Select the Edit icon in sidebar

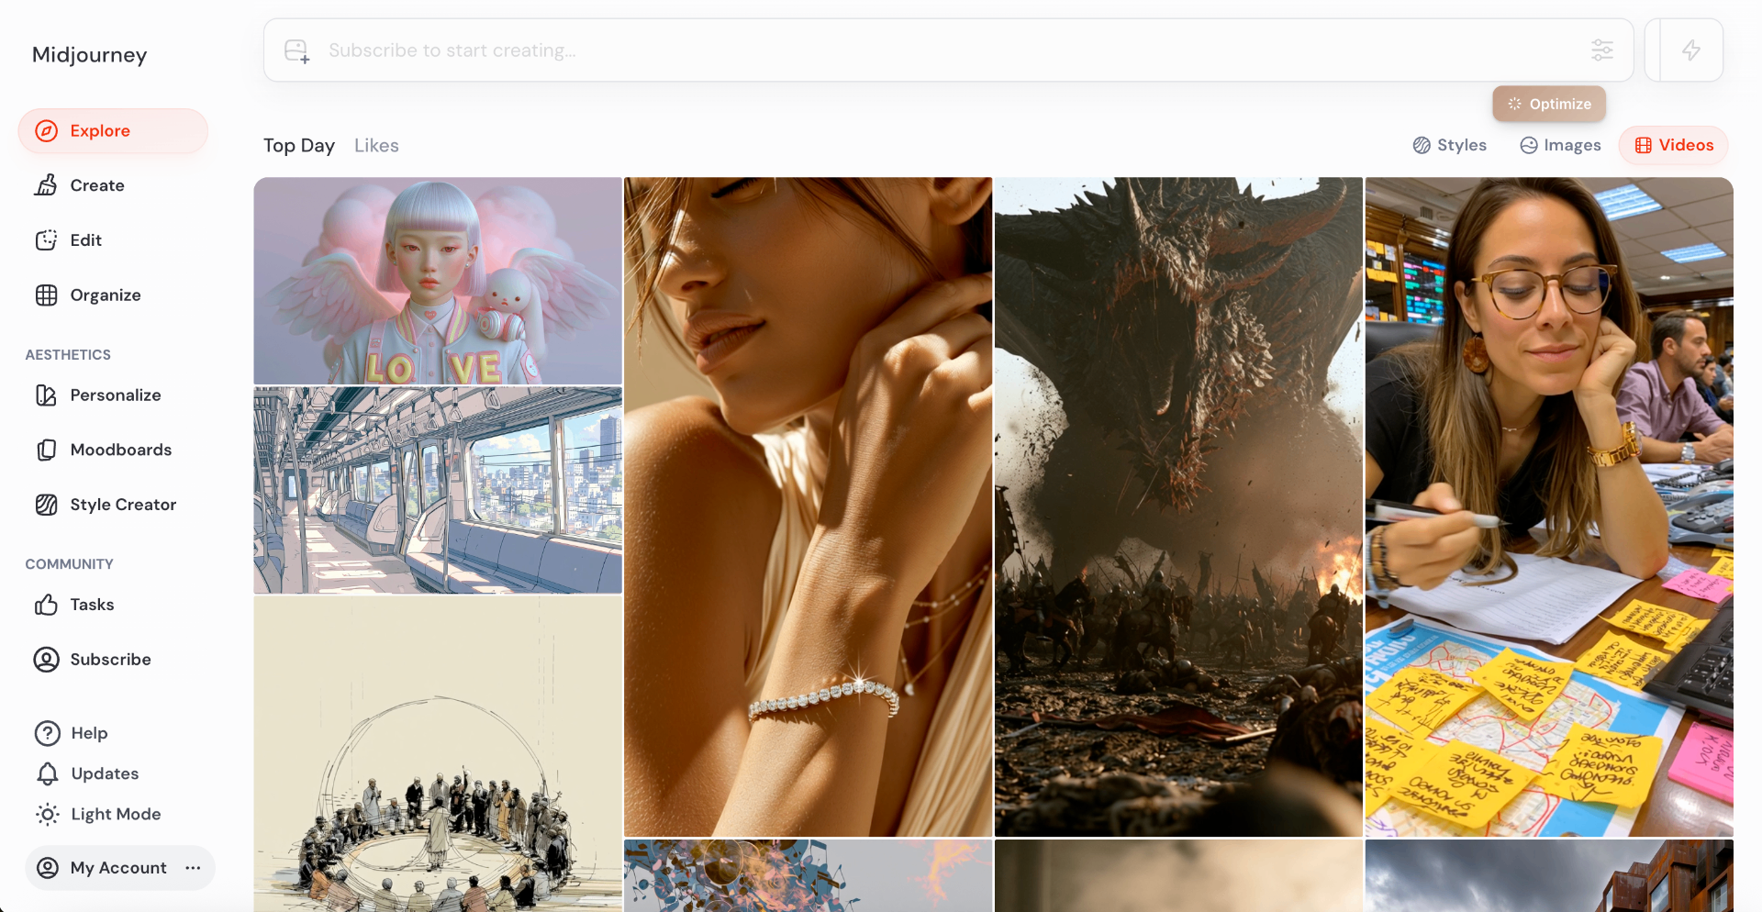click(x=46, y=240)
